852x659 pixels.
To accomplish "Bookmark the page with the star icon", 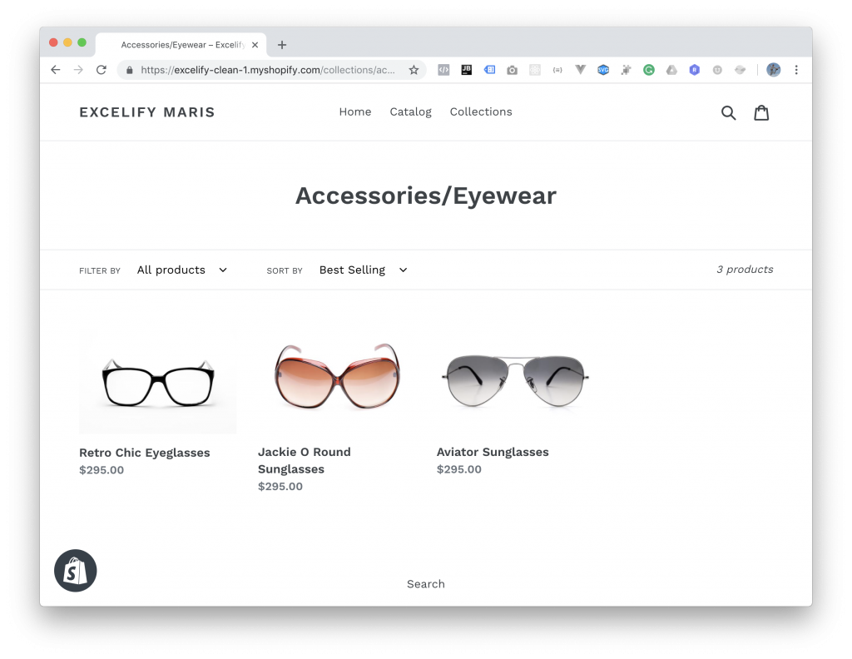I will pos(414,70).
